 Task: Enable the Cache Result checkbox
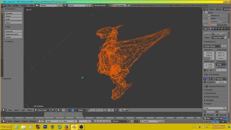pyautogui.click(x=217, y=115)
